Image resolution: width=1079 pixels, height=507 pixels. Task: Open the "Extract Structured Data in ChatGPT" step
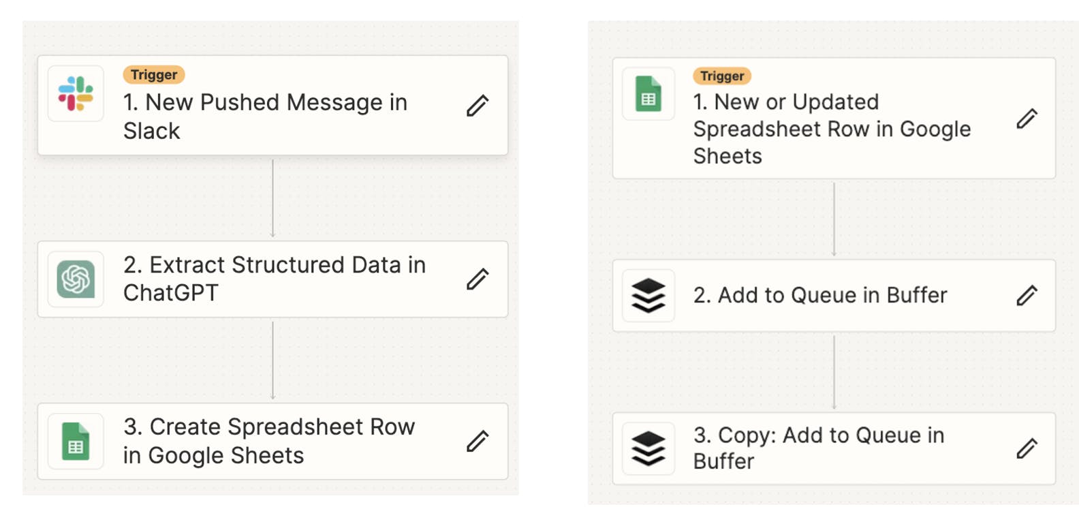click(274, 279)
